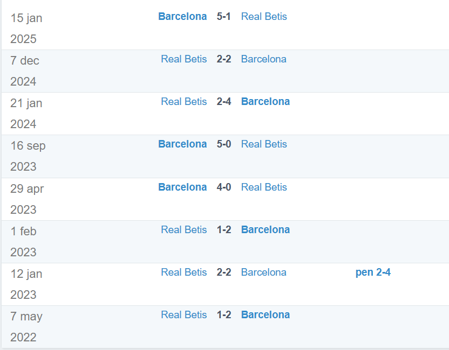Select the 7 may 2022 date cell
Viewport: 449px width, 350px height.
26,327
